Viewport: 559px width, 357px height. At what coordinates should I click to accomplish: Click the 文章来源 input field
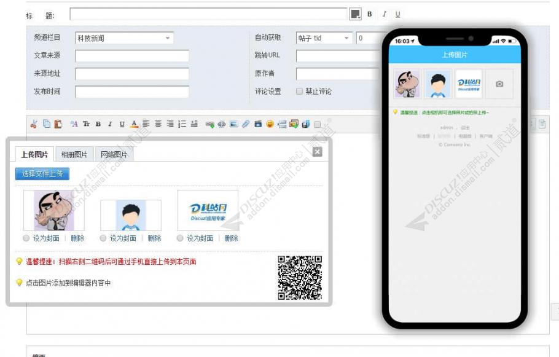132,56
